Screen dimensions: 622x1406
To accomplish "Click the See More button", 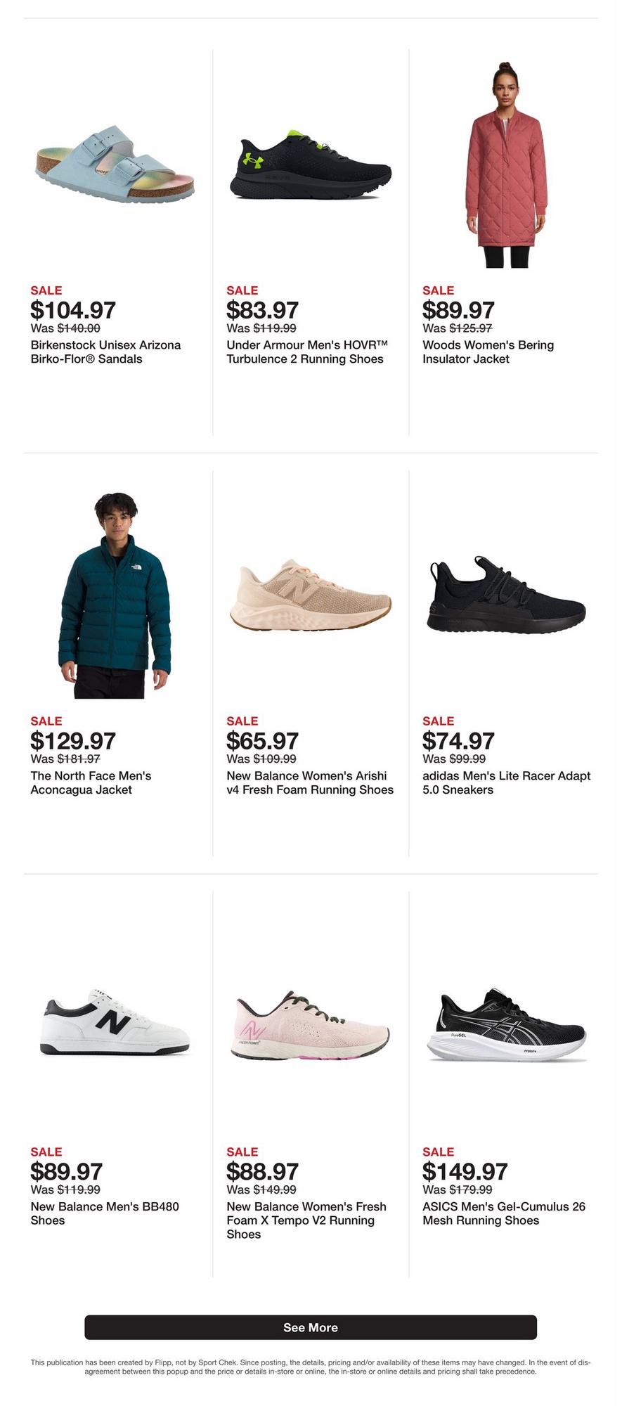I will 311,1327.
